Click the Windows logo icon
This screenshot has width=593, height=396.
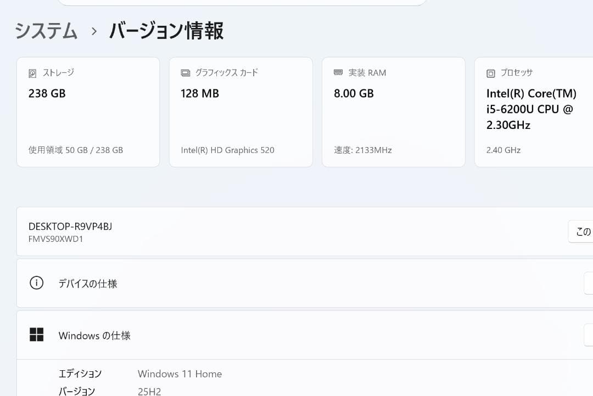(36, 335)
